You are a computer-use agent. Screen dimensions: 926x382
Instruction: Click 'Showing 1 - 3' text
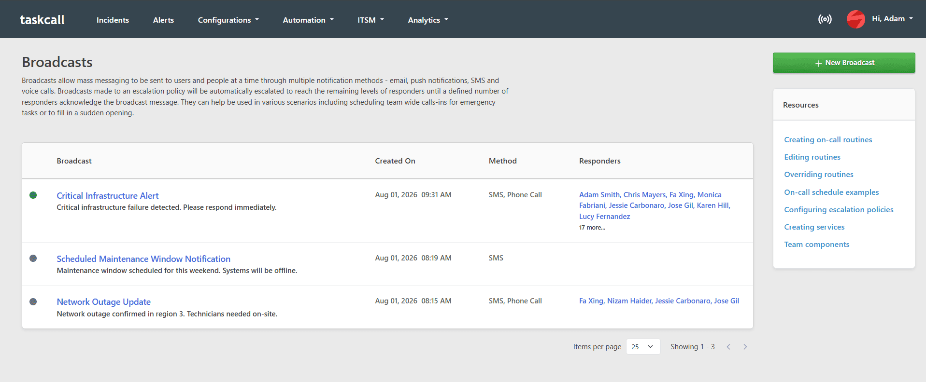click(693, 347)
